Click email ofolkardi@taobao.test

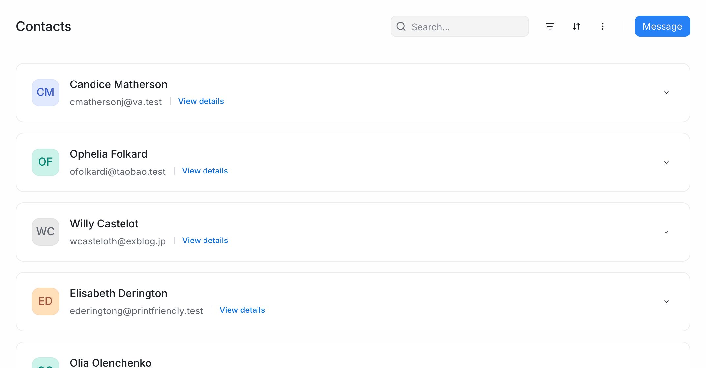(118, 172)
